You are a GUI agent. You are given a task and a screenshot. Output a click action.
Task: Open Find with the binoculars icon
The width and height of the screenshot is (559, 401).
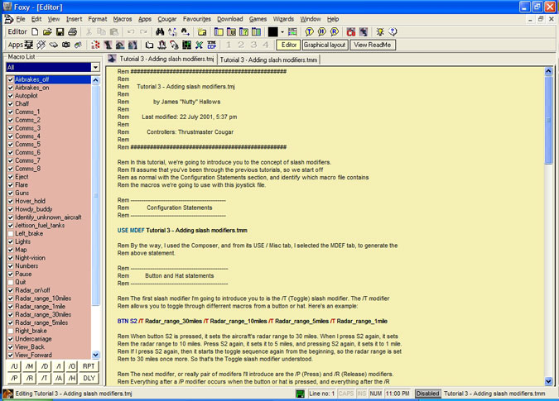(160, 32)
